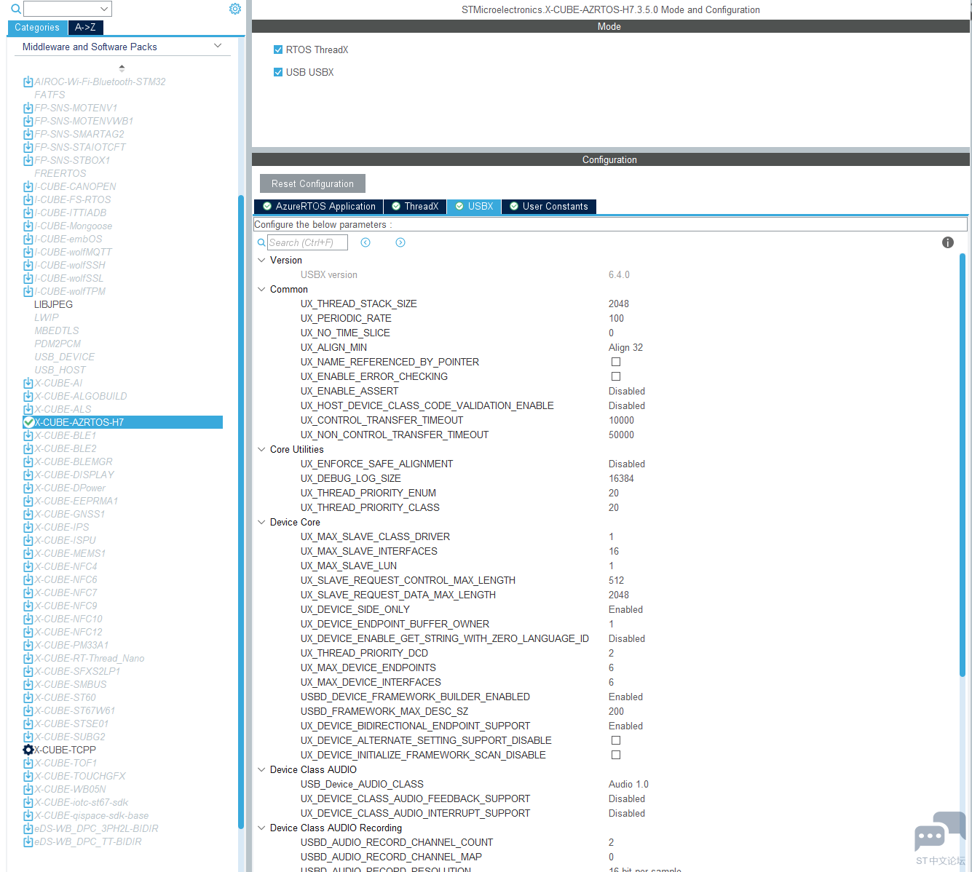Enable UX_ENABLE_ERROR_CHECKING checkbox
Viewport: 972px width, 872px height.
point(616,376)
